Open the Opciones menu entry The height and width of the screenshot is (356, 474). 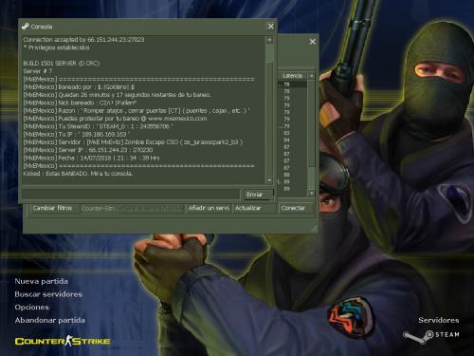point(31,307)
